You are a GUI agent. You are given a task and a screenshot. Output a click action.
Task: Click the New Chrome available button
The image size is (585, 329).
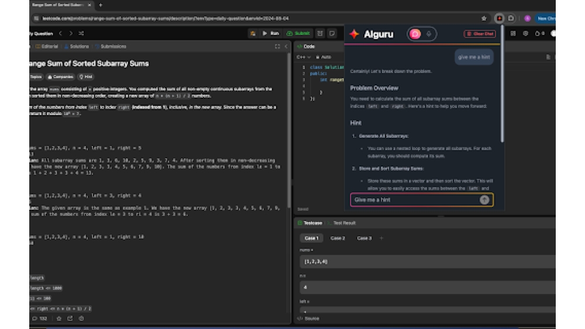click(545, 18)
